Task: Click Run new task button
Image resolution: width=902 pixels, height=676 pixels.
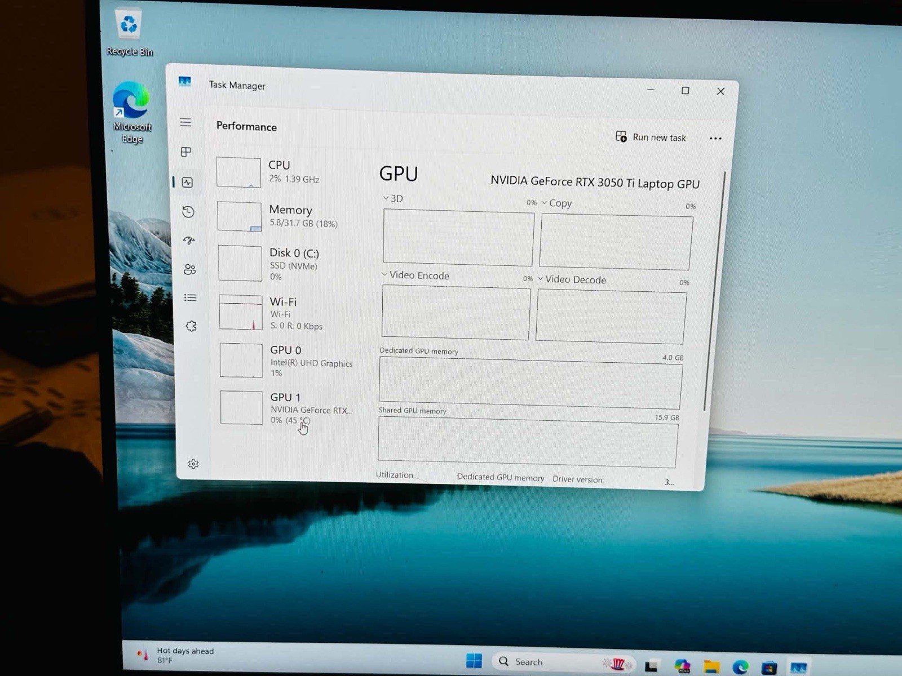Action: point(651,137)
